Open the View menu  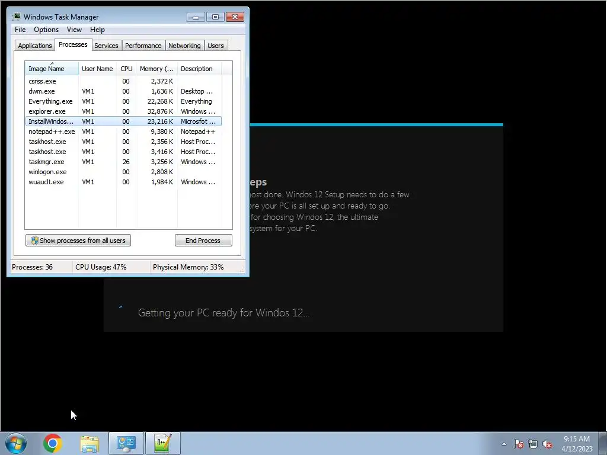click(74, 30)
